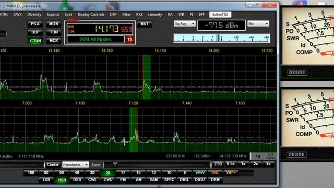This screenshot has height=188, width=334.
Task: Open the Filter menu
Action: point(126,15)
